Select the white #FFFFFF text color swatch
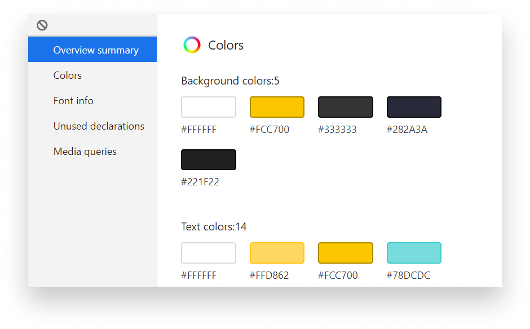530x329 pixels. (x=208, y=252)
